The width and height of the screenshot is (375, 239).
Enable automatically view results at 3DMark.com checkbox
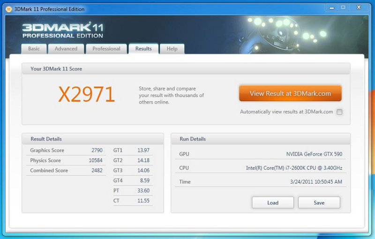(x=339, y=112)
